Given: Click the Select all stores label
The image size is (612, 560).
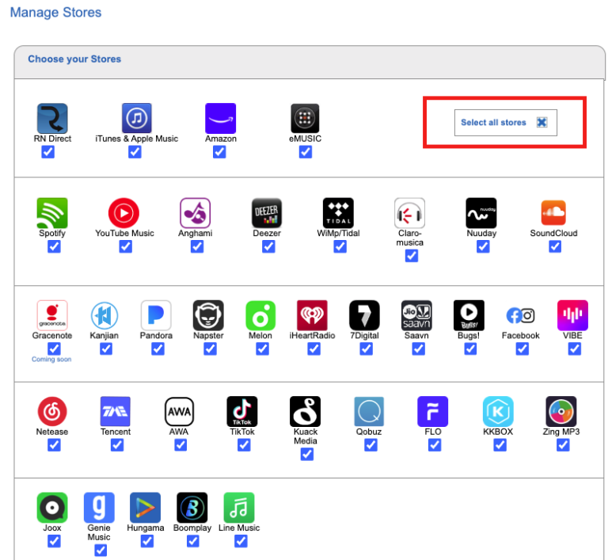Looking at the screenshot, I should (x=493, y=122).
